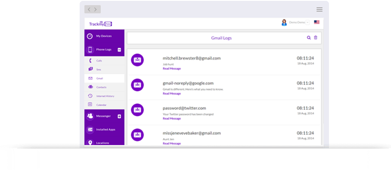
Task: Click 'Gmail is different' subject text
Action: (193, 89)
